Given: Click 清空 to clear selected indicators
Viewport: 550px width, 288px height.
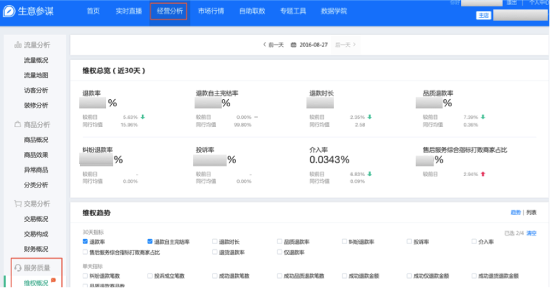Looking at the screenshot, I should tap(532, 233).
